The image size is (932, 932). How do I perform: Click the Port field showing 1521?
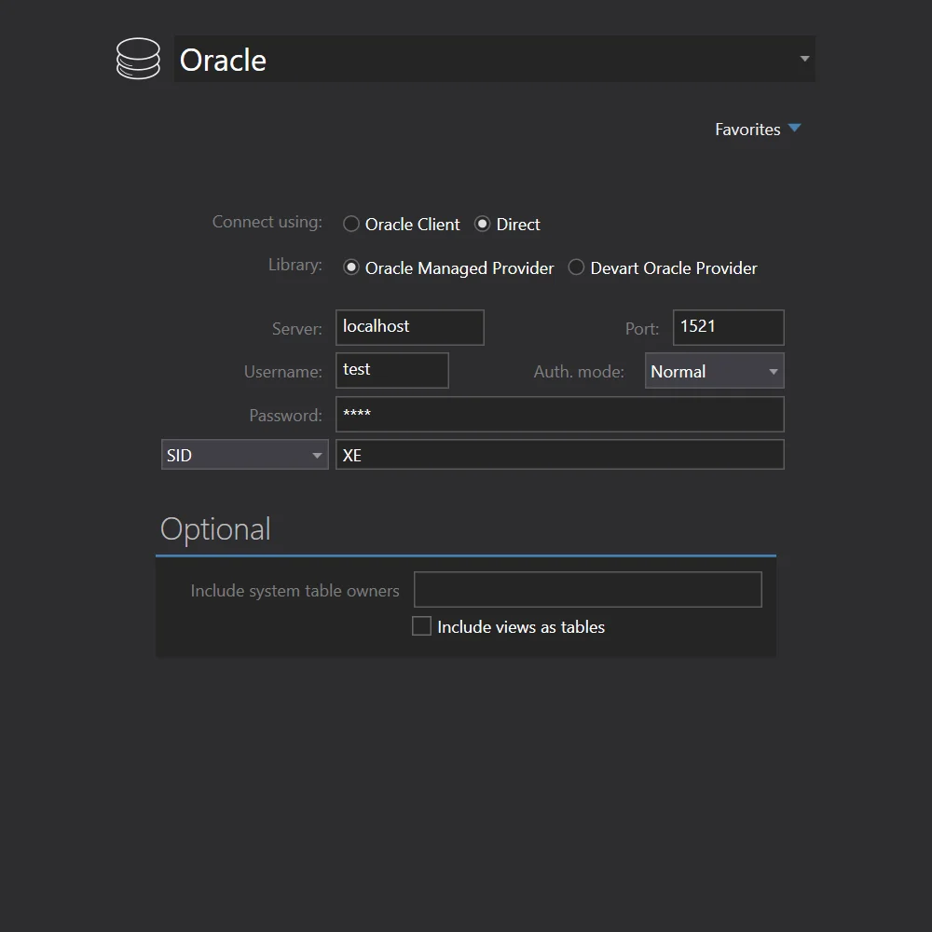click(x=727, y=327)
